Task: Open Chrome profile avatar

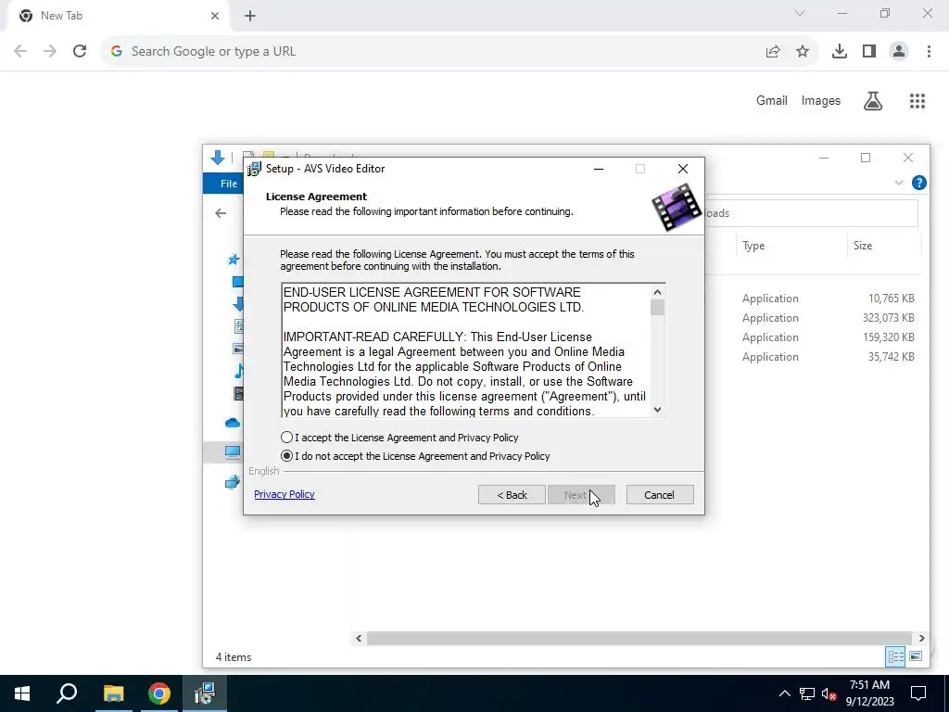Action: [899, 52]
